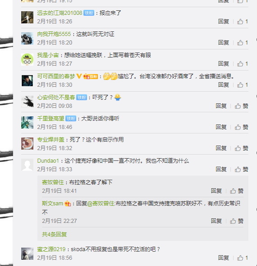Click thumbs-up on 向我开炮5555's comment
Viewport: 257px width, 266px height.
pyautogui.click(x=243, y=43)
